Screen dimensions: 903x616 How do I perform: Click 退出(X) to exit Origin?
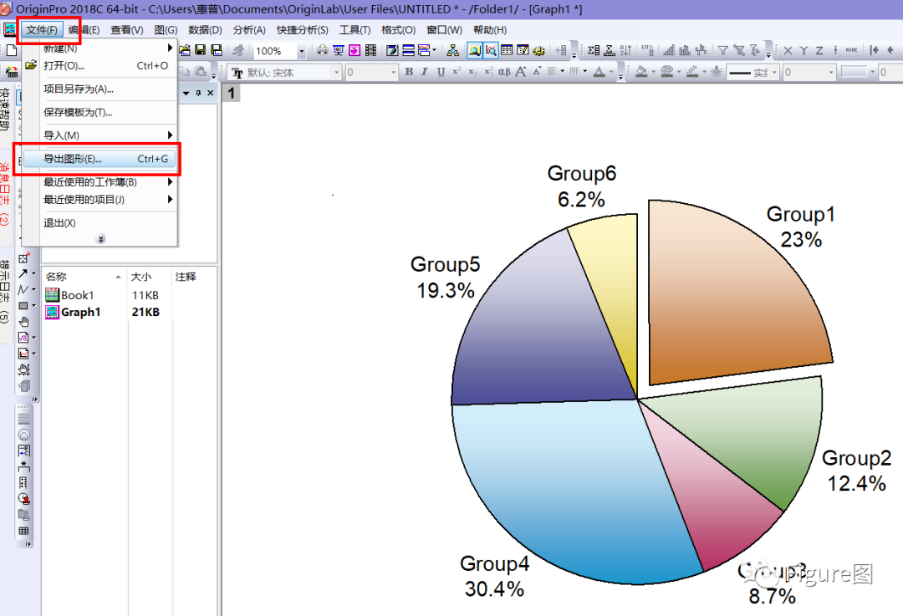(99, 223)
